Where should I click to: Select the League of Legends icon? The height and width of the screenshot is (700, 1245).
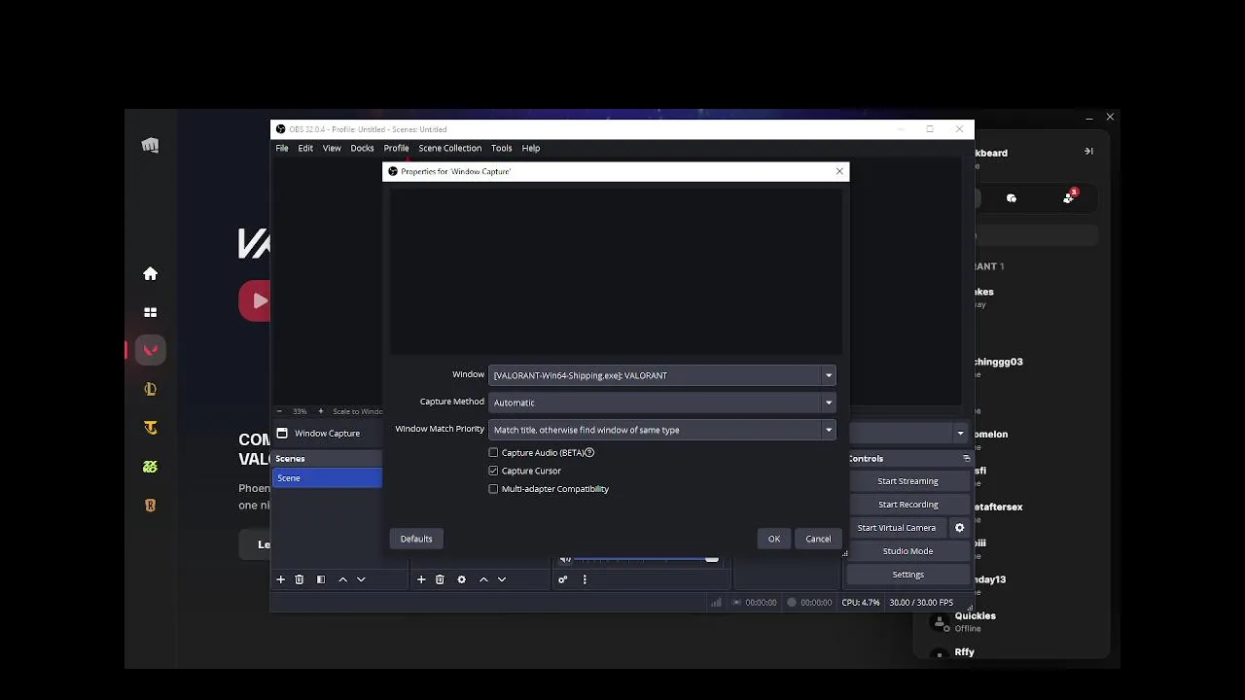(150, 389)
